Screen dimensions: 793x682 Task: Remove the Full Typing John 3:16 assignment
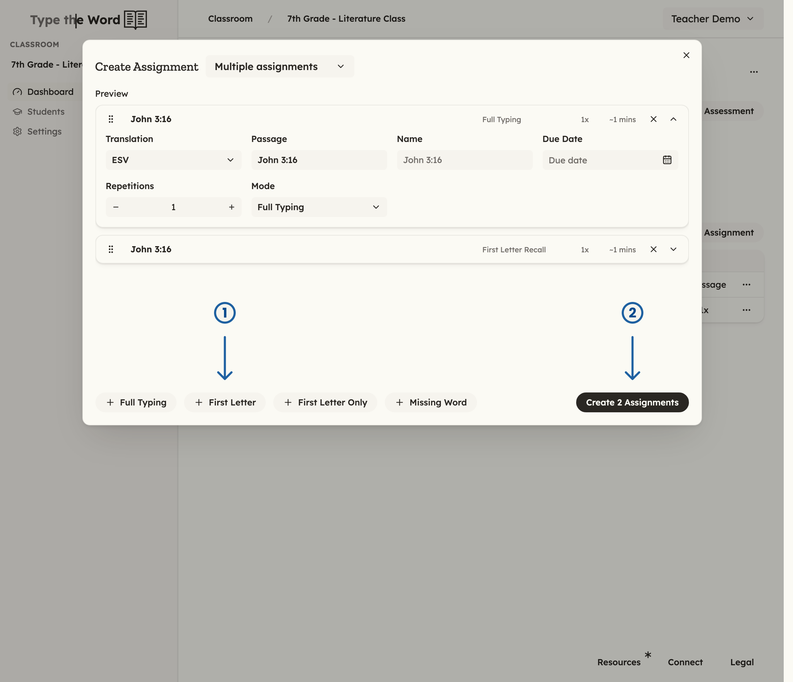pyautogui.click(x=653, y=119)
